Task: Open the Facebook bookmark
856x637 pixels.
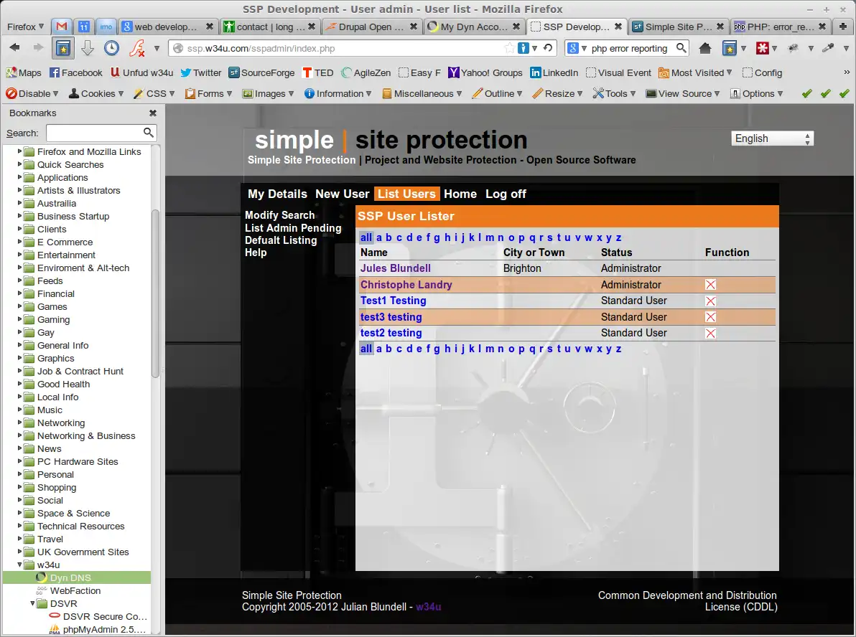Action: (x=76, y=72)
